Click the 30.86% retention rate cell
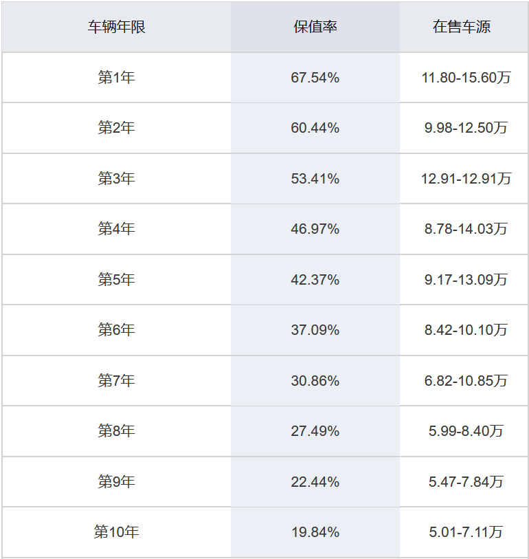Image resolution: width=529 pixels, height=559 pixels. click(x=315, y=380)
